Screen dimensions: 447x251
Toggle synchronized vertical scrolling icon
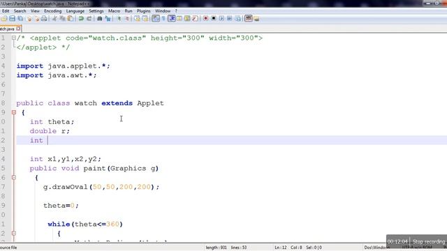(137, 19)
